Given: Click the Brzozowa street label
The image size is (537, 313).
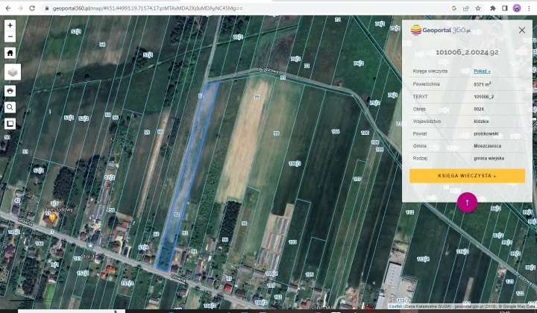Looking at the screenshot, I should 268,70.
